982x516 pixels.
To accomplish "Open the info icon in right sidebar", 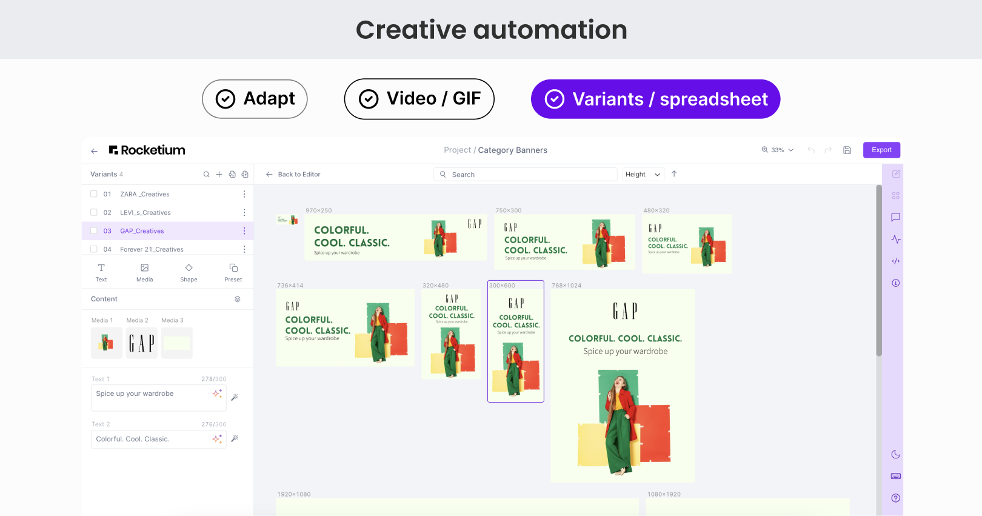I will [896, 283].
